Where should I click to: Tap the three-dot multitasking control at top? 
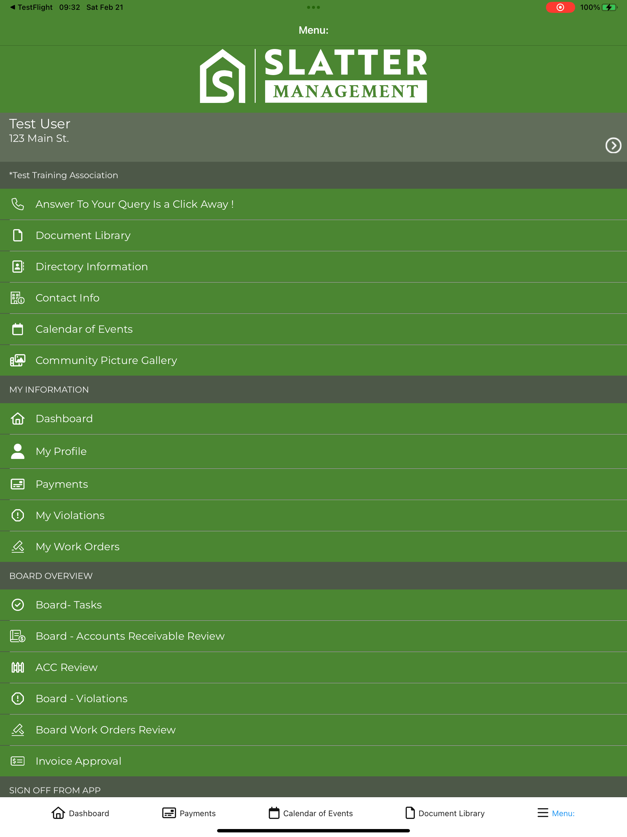[x=313, y=7]
